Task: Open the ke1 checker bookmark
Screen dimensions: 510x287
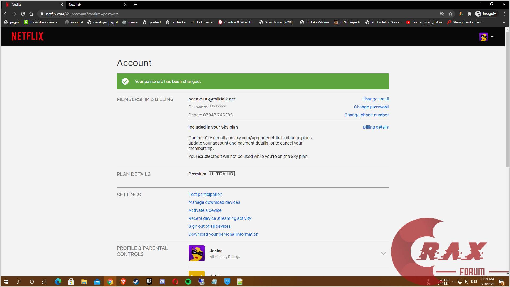Action: click(x=202, y=22)
